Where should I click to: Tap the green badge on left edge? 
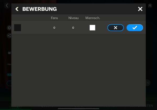9,75
